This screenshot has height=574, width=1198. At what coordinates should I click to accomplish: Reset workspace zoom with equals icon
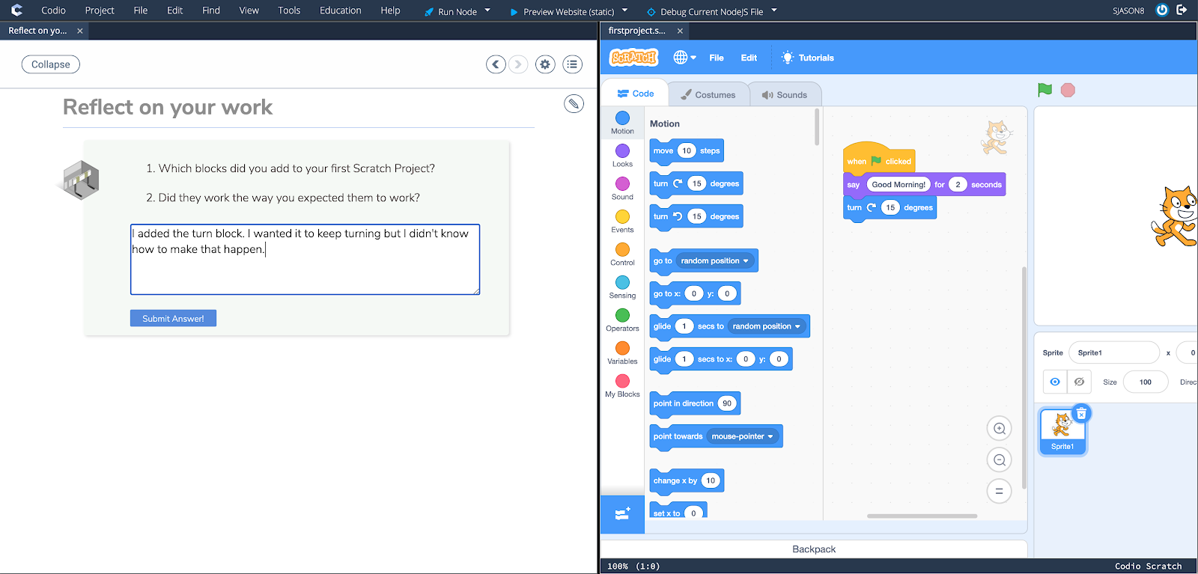[x=999, y=492]
